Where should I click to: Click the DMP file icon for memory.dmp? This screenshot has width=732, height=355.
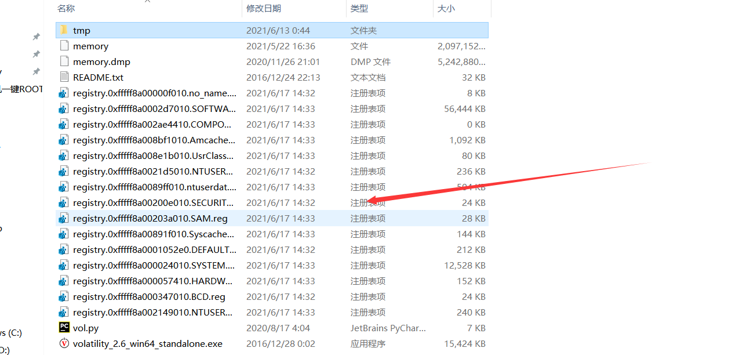coord(64,61)
